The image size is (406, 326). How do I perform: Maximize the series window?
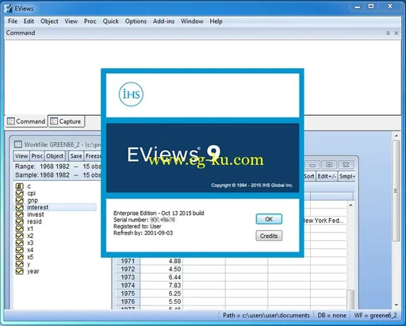(x=329, y=165)
